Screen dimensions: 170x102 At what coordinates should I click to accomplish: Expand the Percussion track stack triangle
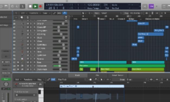[18, 66]
